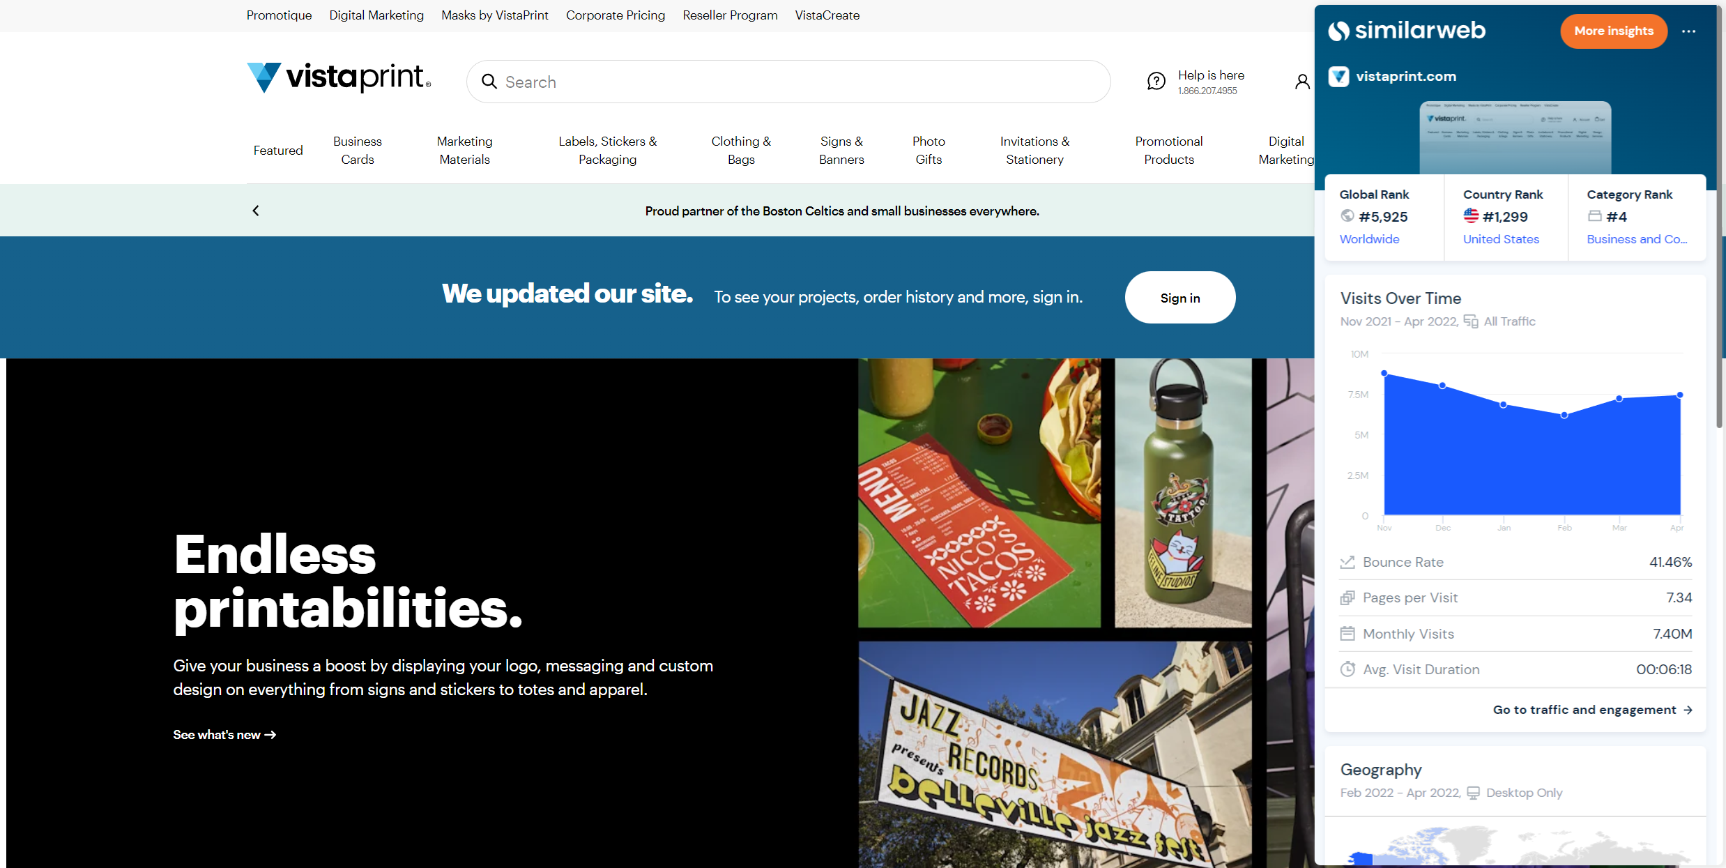Focus the Search input field
This screenshot has height=868, width=1726.
[788, 82]
